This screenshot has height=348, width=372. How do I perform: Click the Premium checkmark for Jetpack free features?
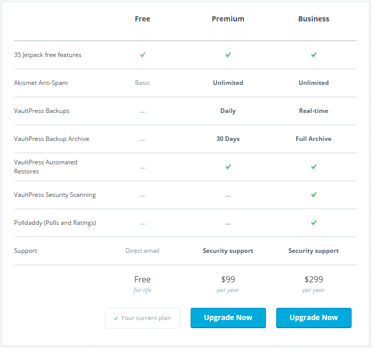pyautogui.click(x=228, y=55)
